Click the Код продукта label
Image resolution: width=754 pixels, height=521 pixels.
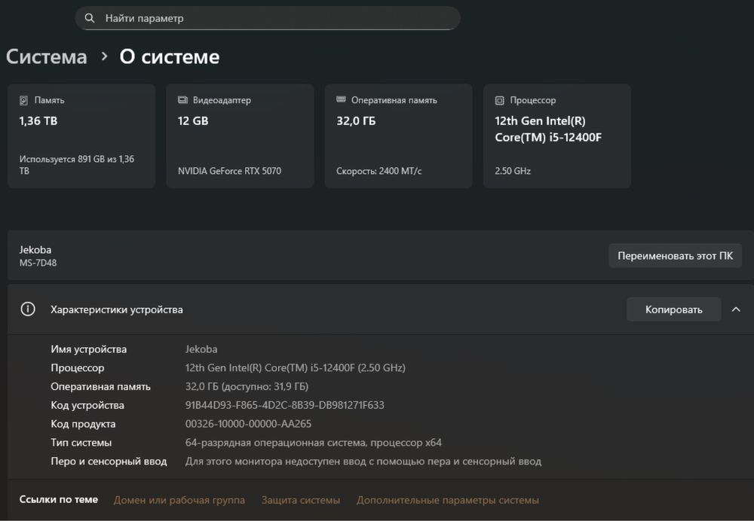click(x=83, y=424)
